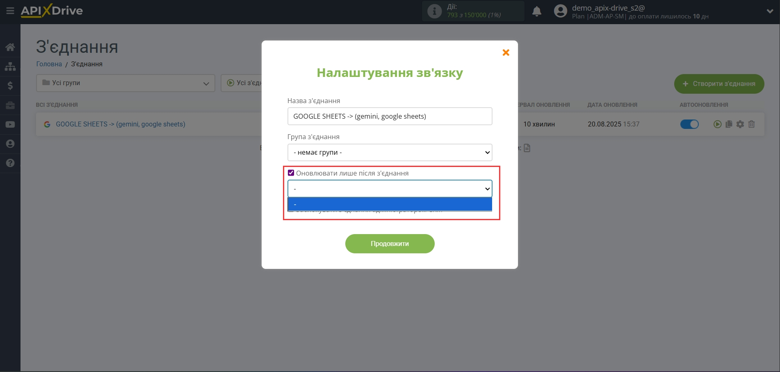The height and width of the screenshot is (372, 780).
Task: Open the Головна breadcrumb link
Action: 49,64
